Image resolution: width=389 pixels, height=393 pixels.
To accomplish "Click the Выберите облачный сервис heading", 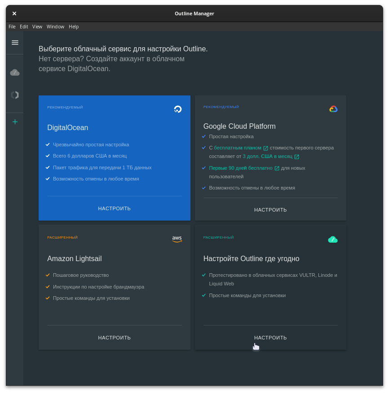I will tap(123, 49).
